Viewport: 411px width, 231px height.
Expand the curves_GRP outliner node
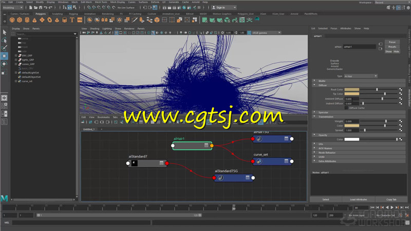point(16,64)
